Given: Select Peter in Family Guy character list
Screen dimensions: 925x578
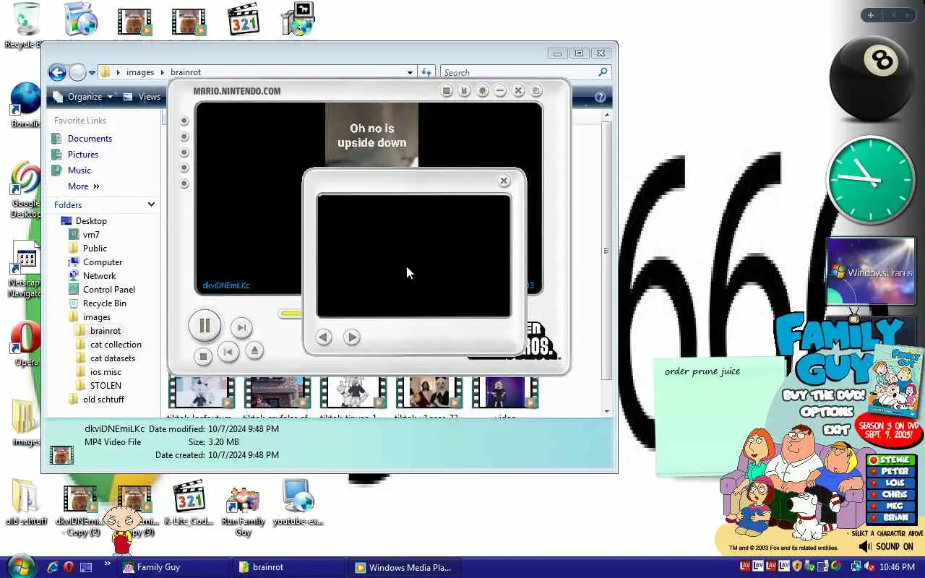Looking at the screenshot, I should [x=892, y=471].
